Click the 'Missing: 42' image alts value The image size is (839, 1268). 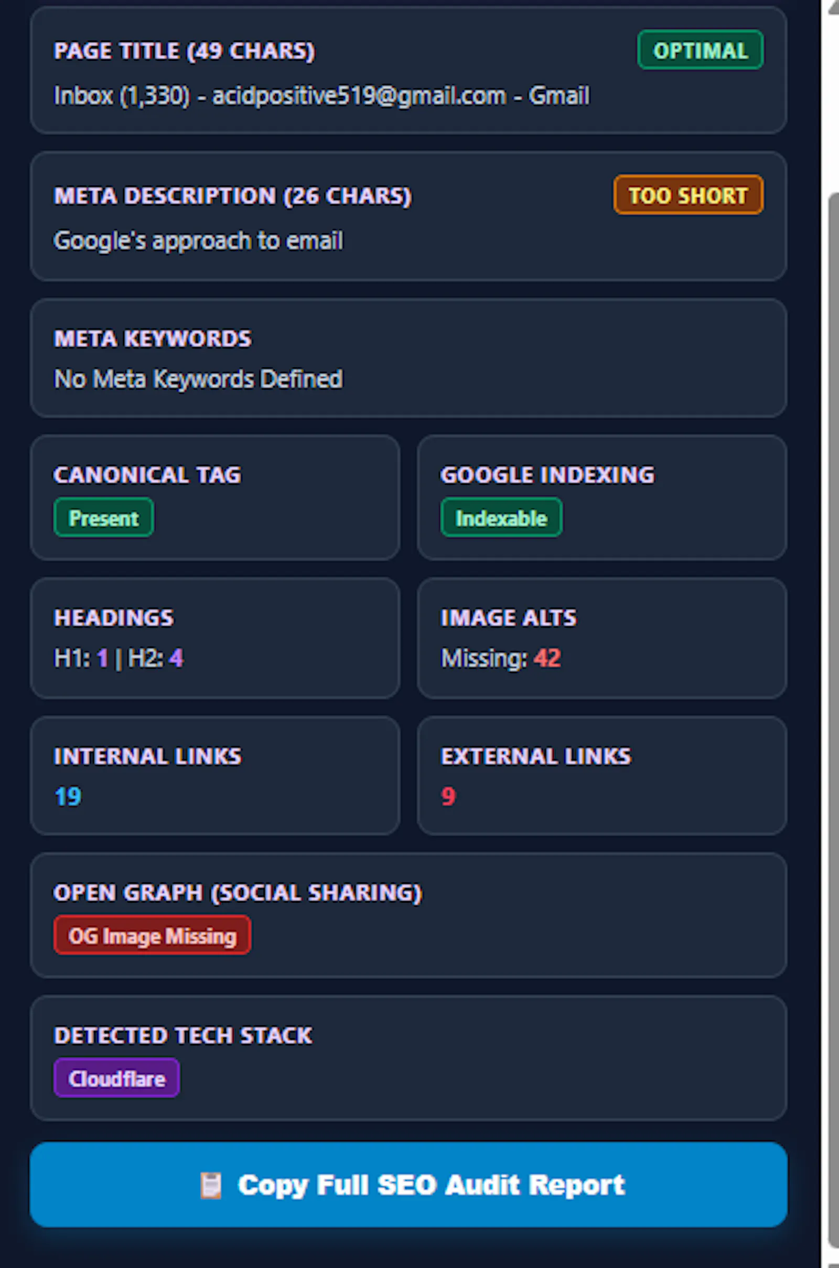tap(501, 658)
